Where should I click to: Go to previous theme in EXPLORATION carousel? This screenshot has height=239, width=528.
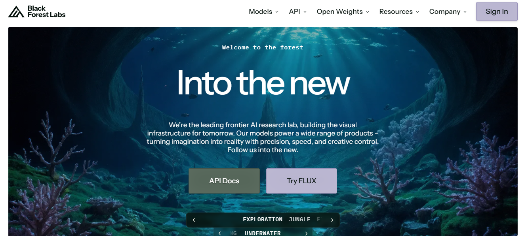(194, 220)
